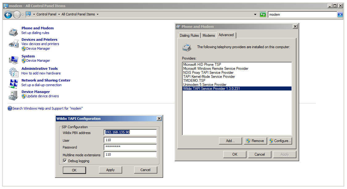Open address bar history dropdown arrow
347x189 pixels.
255,15
